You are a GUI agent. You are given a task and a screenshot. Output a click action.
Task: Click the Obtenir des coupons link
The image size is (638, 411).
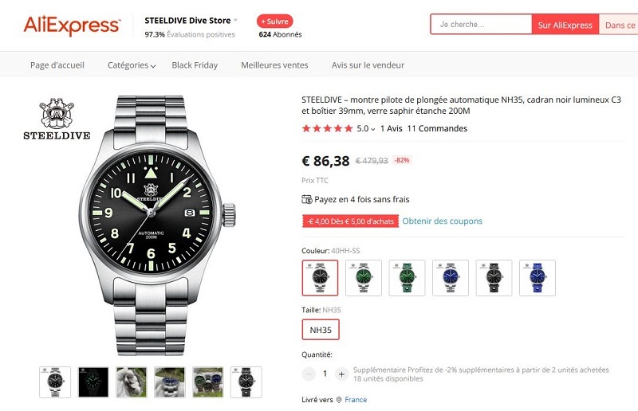pyautogui.click(x=442, y=221)
